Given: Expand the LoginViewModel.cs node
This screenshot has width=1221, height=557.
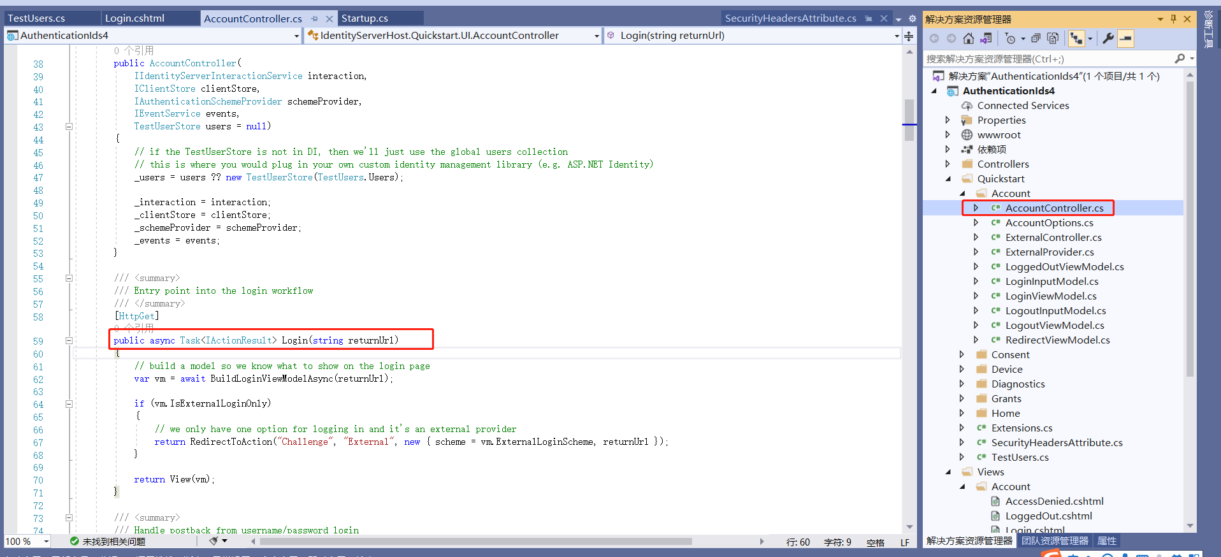Looking at the screenshot, I should [x=976, y=296].
